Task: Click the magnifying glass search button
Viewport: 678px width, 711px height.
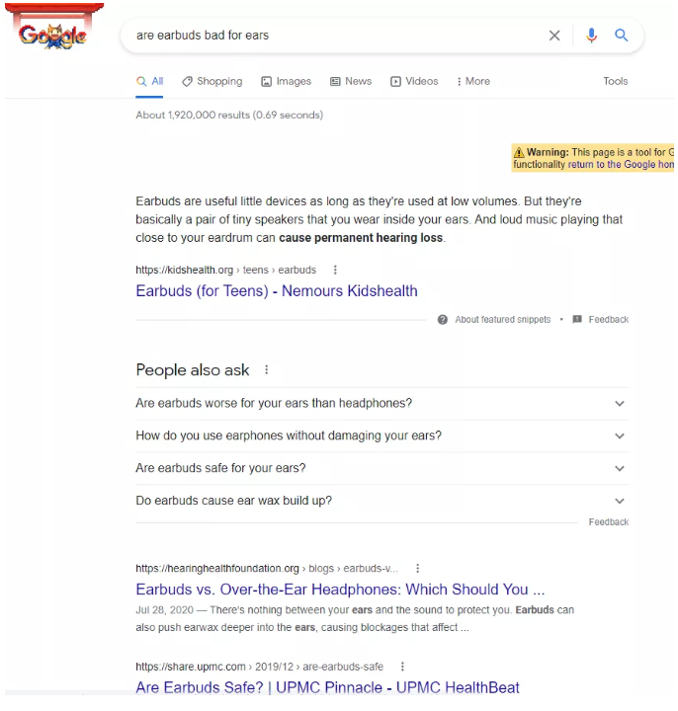Action: [622, 36]
